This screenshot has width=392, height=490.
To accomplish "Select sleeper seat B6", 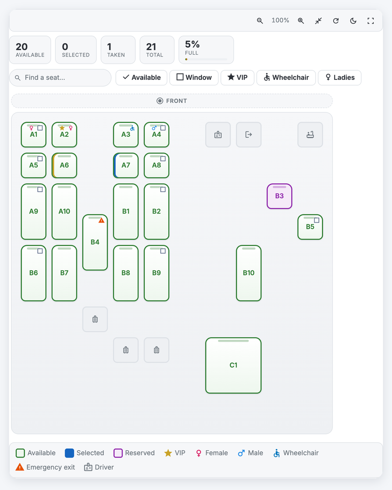I will click(34, 273).
